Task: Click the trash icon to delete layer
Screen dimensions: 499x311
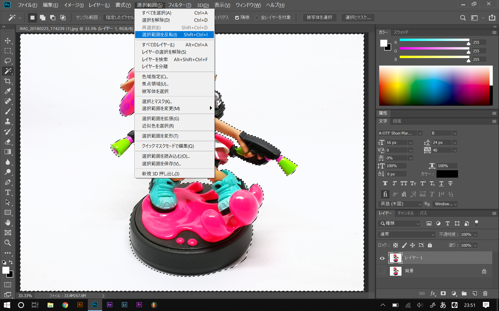Action: click(485, 293)
